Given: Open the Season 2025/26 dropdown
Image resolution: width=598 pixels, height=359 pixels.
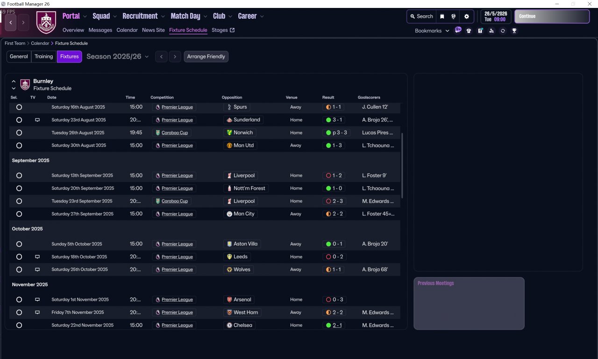Looking at the screenshot, I should point(117,56).
